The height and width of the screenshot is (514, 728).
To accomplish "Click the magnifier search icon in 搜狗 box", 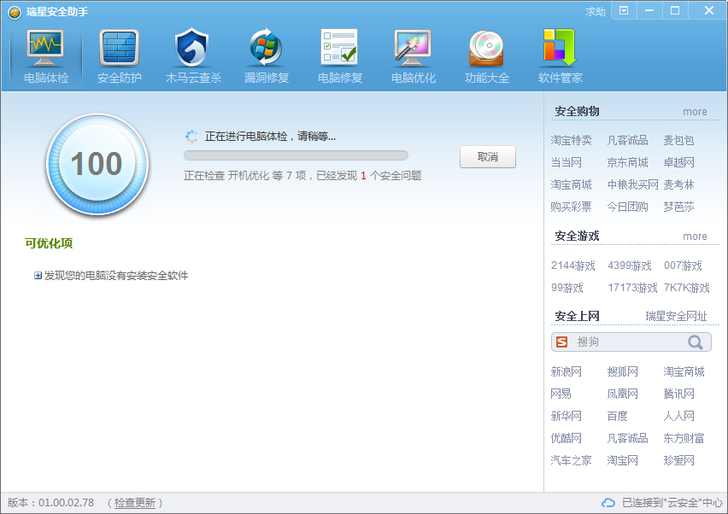I will pos(696,342).
